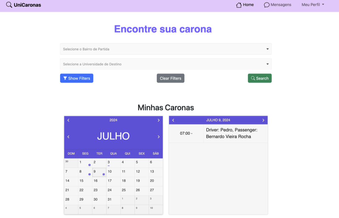Select July 17 in the calendar
The image size is (339, 218).
[113, 181]
